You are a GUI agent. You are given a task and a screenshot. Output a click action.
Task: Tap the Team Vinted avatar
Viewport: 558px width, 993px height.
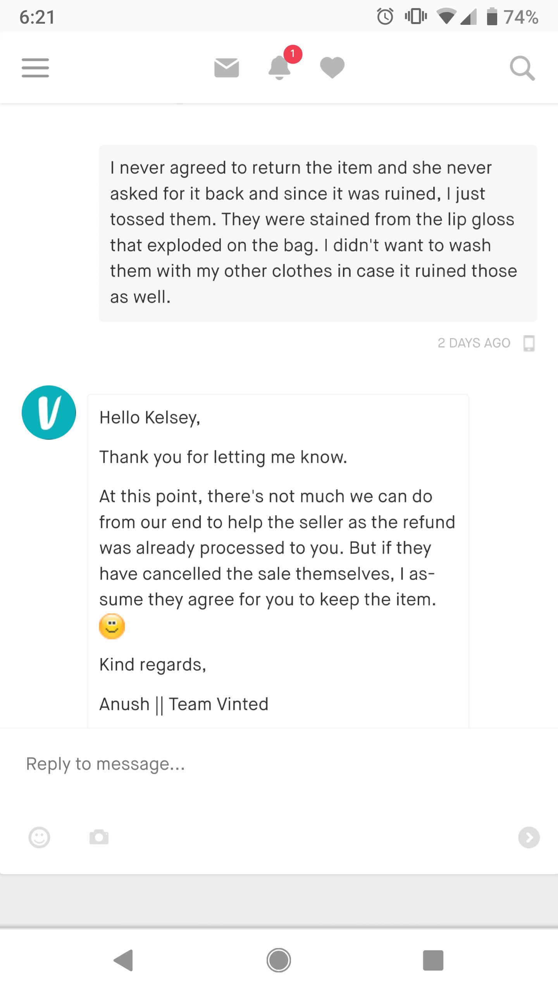(48, 413)
